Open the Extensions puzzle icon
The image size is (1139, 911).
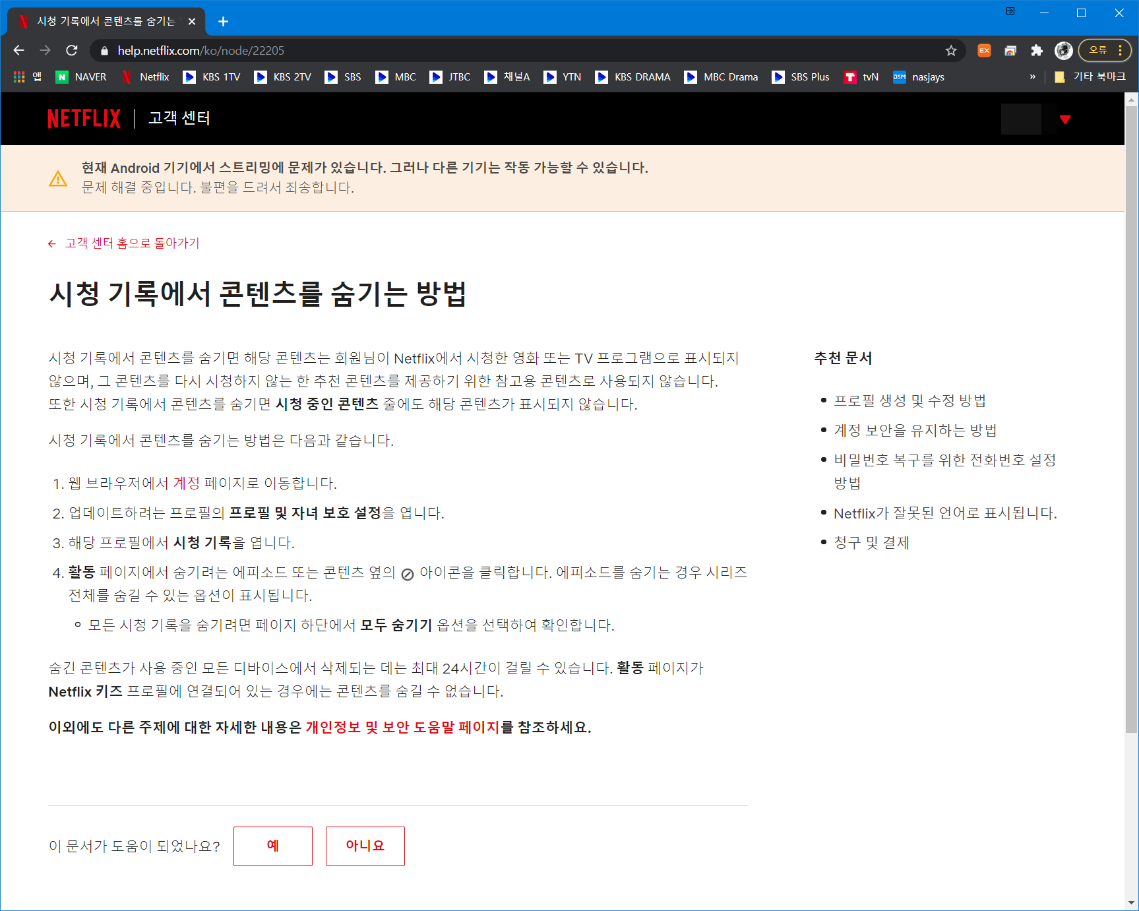[x=1037, y=50]
